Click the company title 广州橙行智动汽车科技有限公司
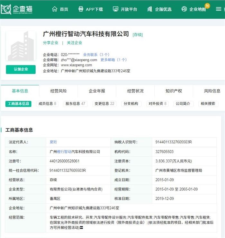 tap(86, 34)
